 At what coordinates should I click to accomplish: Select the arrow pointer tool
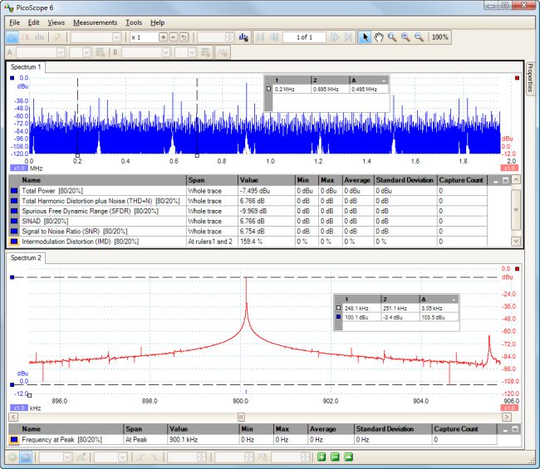point(365,37)
